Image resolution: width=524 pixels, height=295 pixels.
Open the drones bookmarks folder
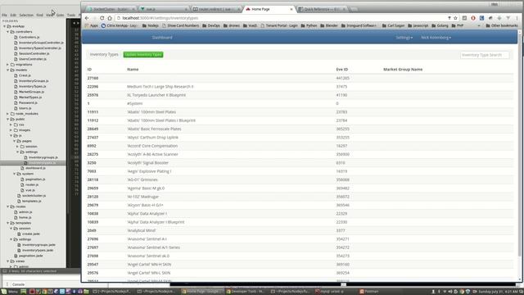tap(231, 25)
